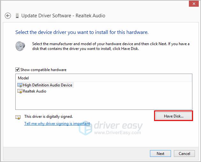Click the device icon beside the window title
Image resolution: width=201 pixels, height=162 pixels.
(17, 16)
